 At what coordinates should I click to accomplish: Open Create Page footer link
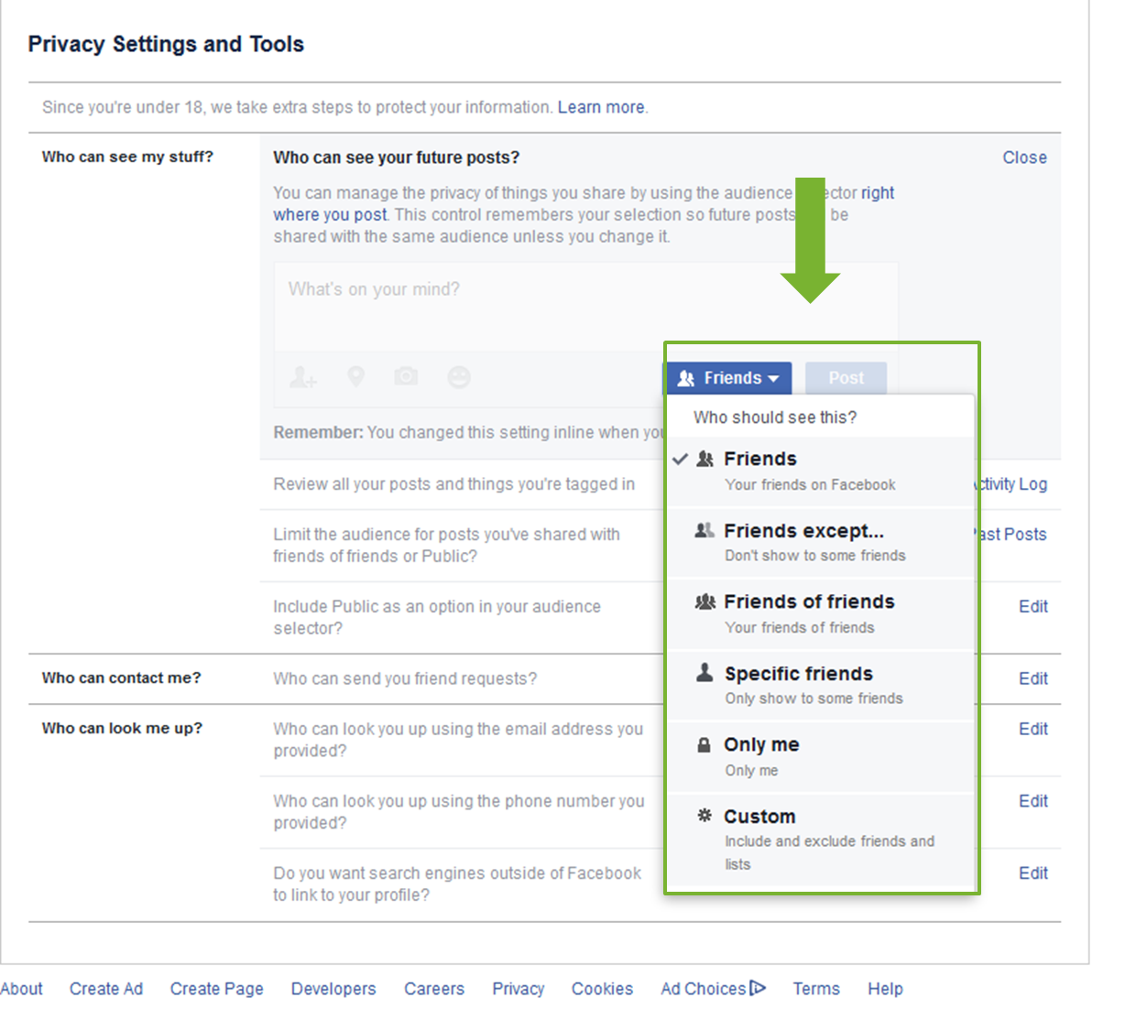click(x=216, y=989)
